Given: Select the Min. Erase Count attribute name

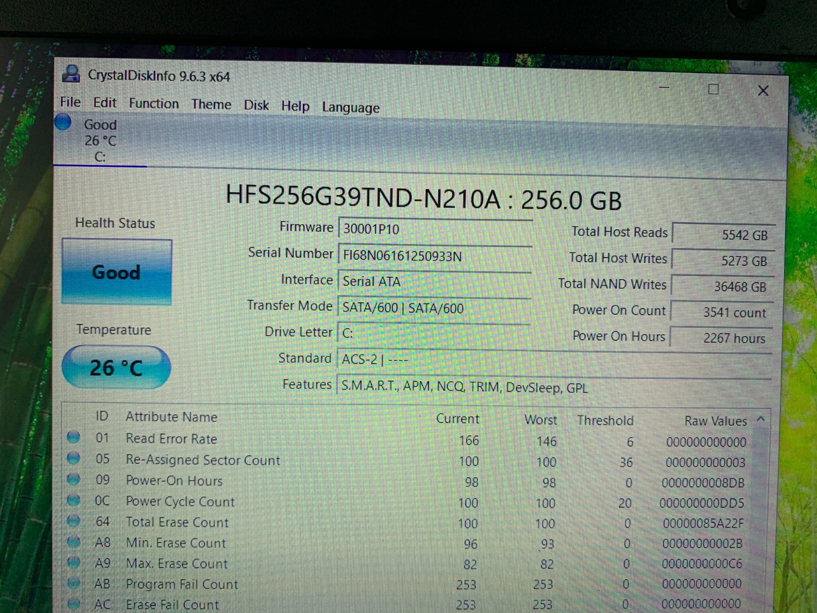Looking at the screenshot, I should 176,543.
